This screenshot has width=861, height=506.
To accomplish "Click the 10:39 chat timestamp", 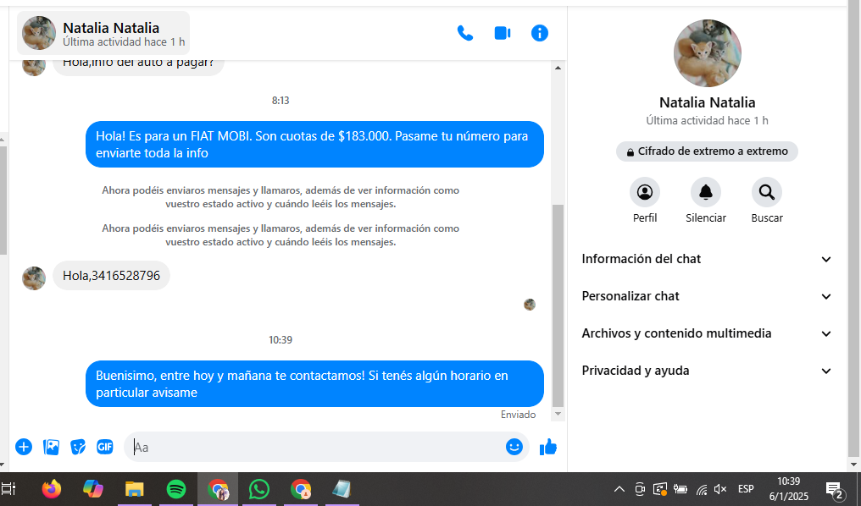I will click(280, 340).
